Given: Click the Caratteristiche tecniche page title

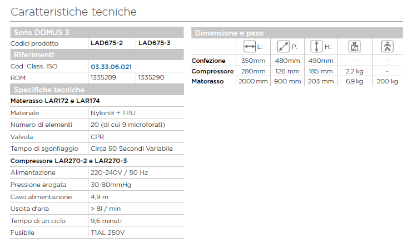Looking at the screenshot, I should (73, 12).
